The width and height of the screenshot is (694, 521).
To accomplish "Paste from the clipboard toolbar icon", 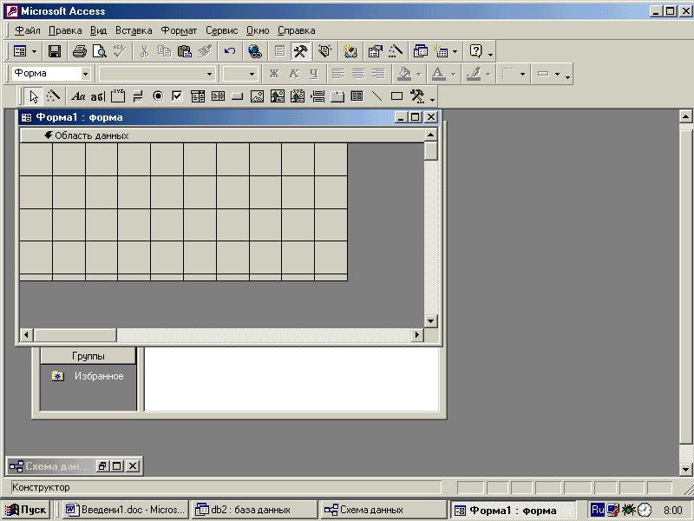I will (184, 51).
